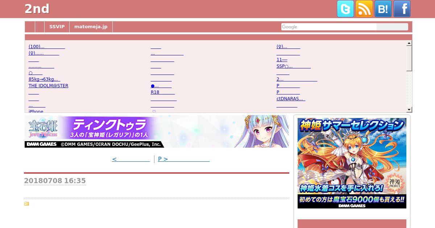Image resolution: width=435 pixels, height=228 pixels.
Task: Click the link list scrollbar thumb
Action: pos(409,58)
